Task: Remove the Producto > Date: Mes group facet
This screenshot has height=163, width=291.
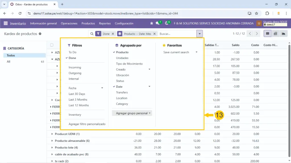Action: 155,34
